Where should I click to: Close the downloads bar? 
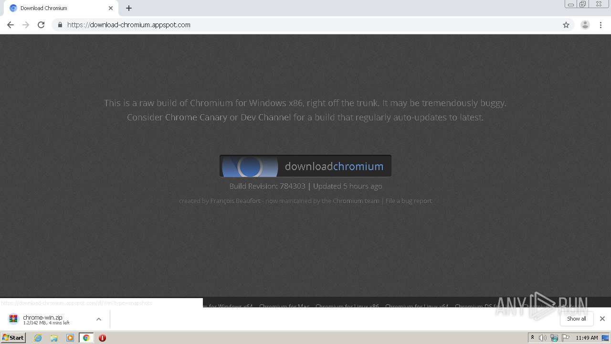pos(602,319)
